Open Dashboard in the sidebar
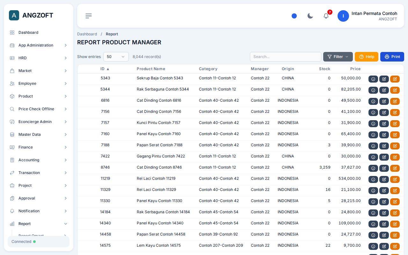 click(39, 33)
